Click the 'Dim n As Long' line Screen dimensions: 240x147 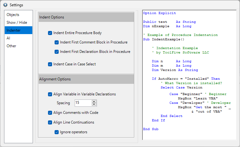(172, 61)
